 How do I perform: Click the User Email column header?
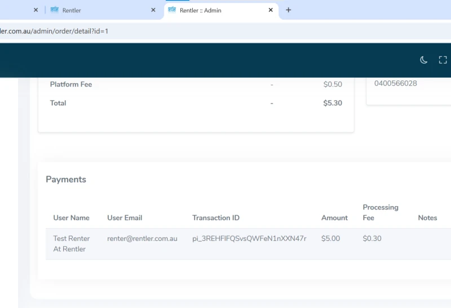pyautogui.click(x=125, y=218)
